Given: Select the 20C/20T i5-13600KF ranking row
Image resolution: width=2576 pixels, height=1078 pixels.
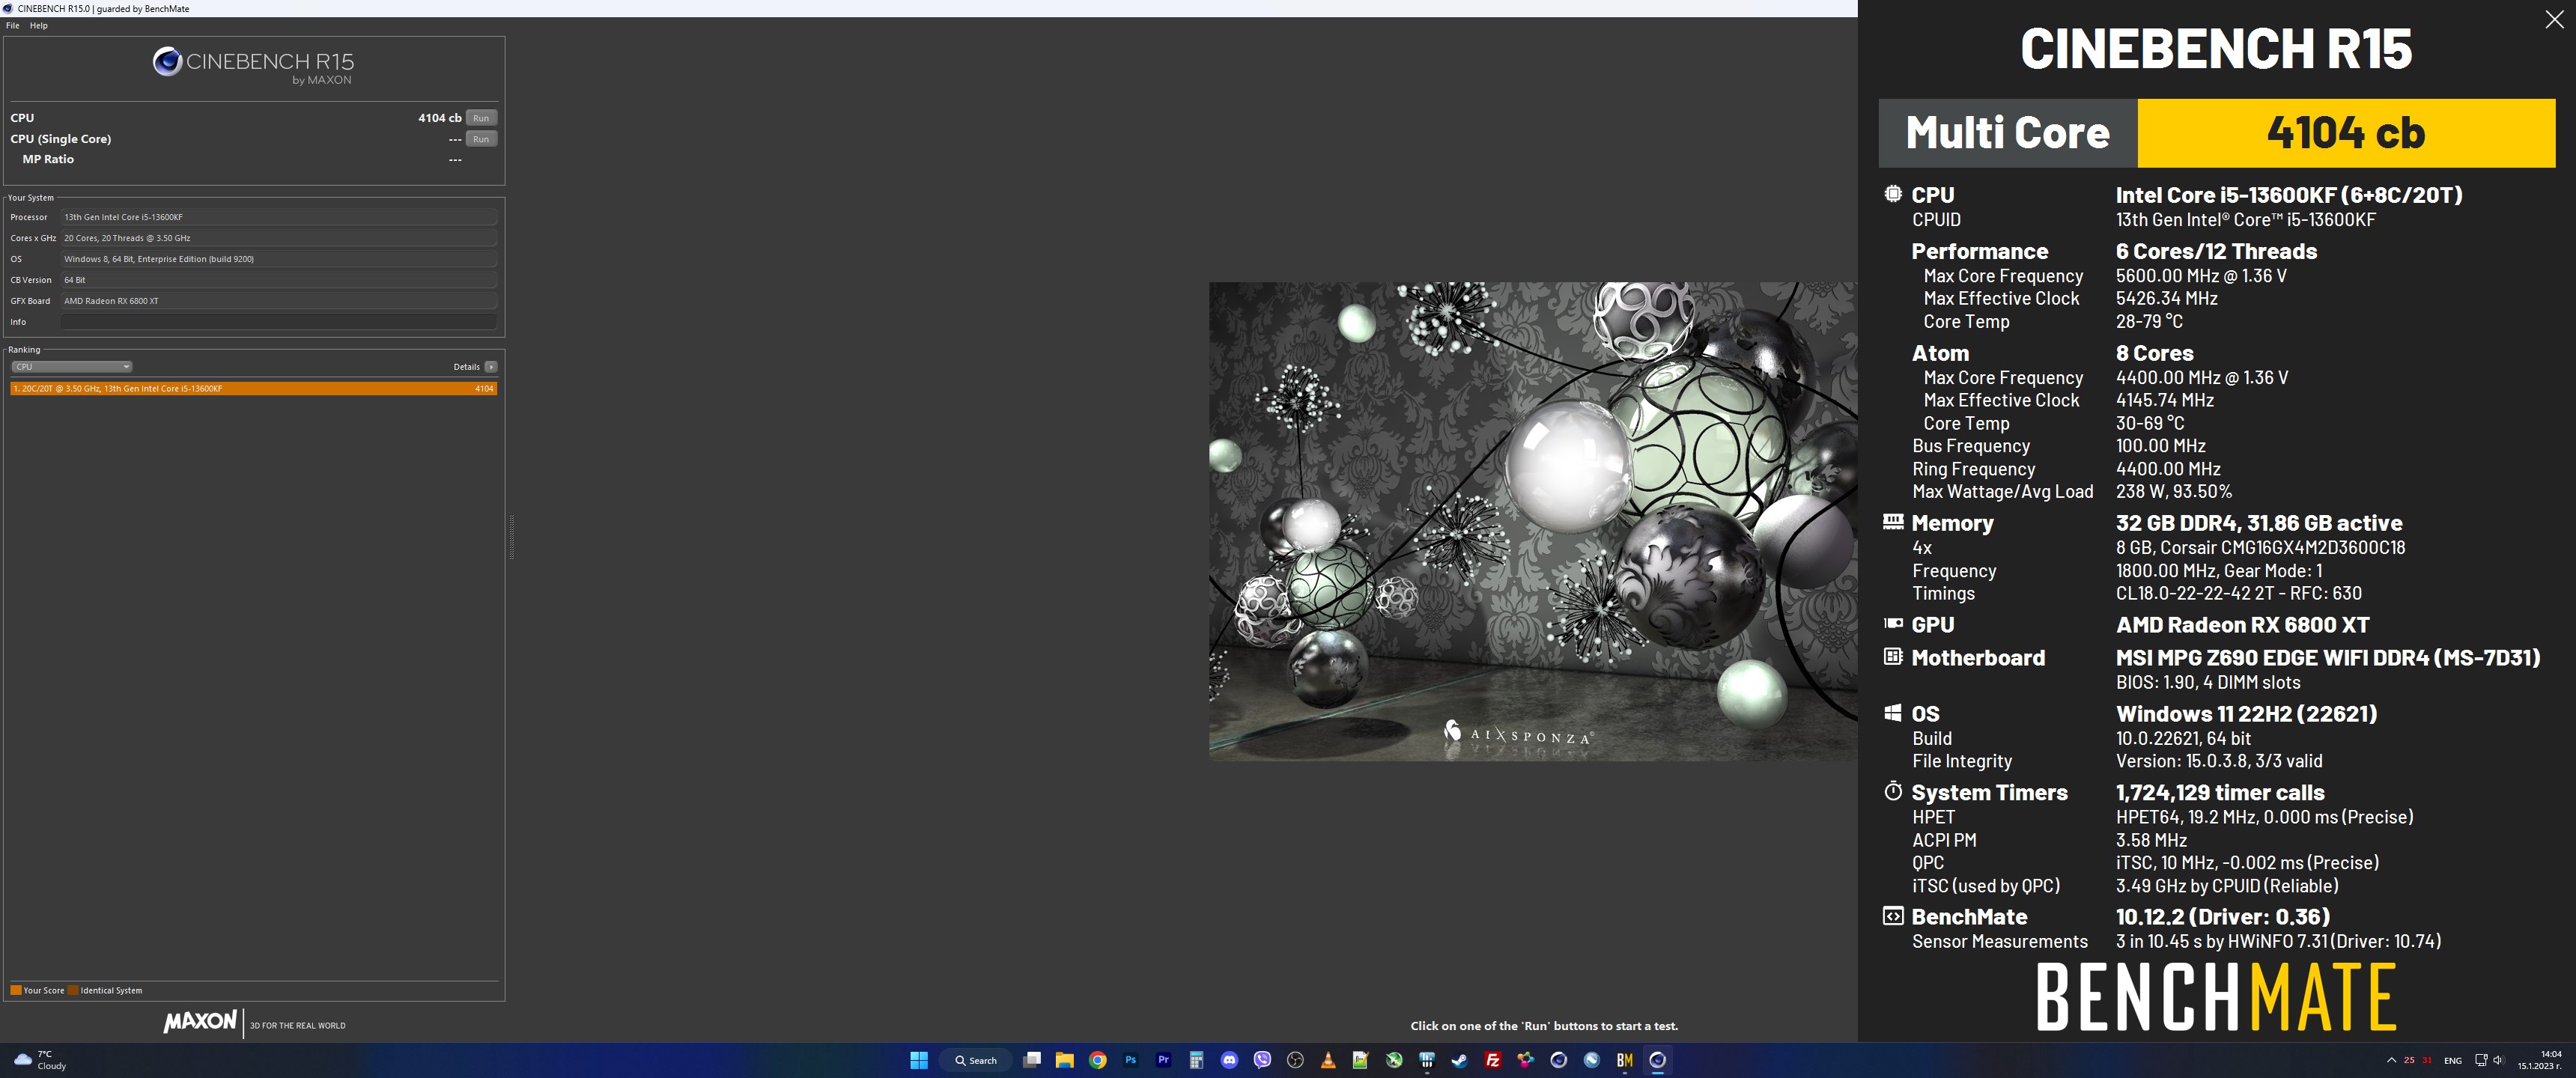Looking at the screenshot, I should 253,388.
